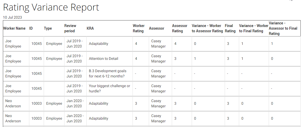
Task: Click the Assessor column header
Action: click(x=157, y=28)
